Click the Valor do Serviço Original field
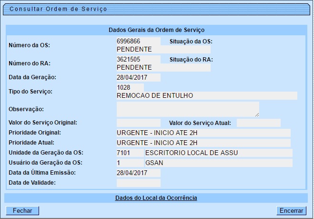Image resolution: width=314 pixels, height=219 pixels. (138, 123)
